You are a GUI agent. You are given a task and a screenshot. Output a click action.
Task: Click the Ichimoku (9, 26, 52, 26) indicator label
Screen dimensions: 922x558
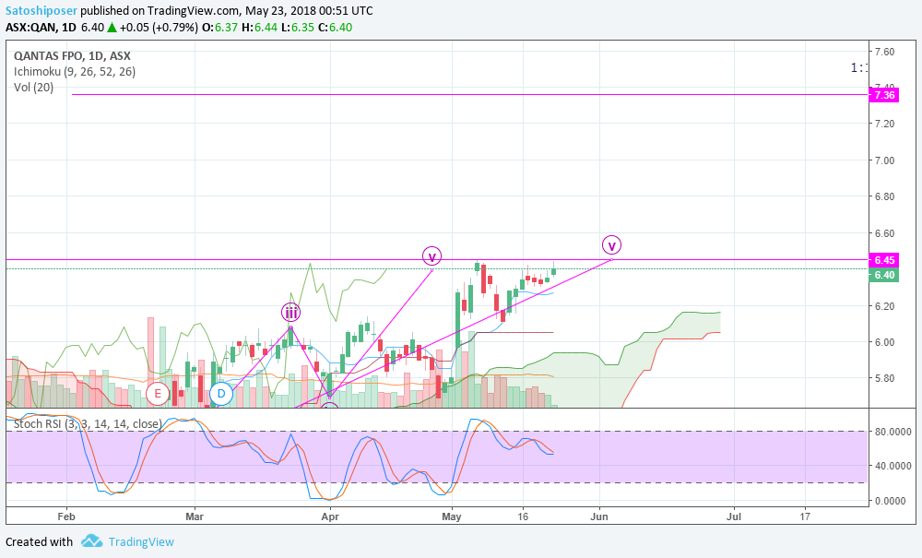(75, 72)
